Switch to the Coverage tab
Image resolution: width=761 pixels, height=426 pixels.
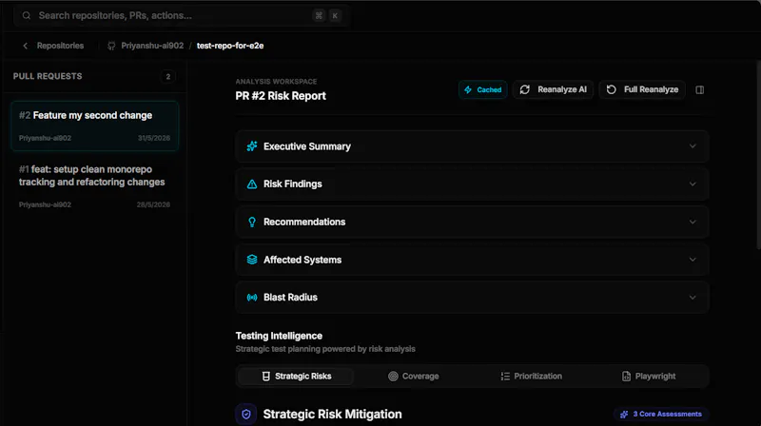click(x=414, y=376)
